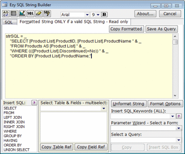Image resolution: width=185 pixels, height=154 pixels.
Task: Click the plain SQL toolbar icon
Action: coord(30,13)
